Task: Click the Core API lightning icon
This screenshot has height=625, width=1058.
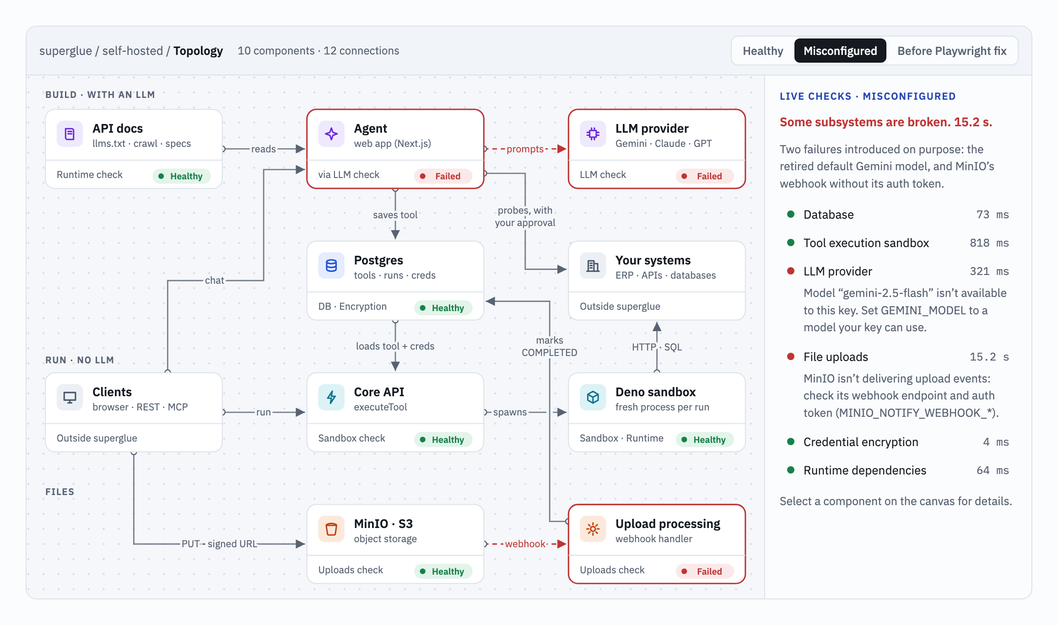Action: (x=331, y=398)
